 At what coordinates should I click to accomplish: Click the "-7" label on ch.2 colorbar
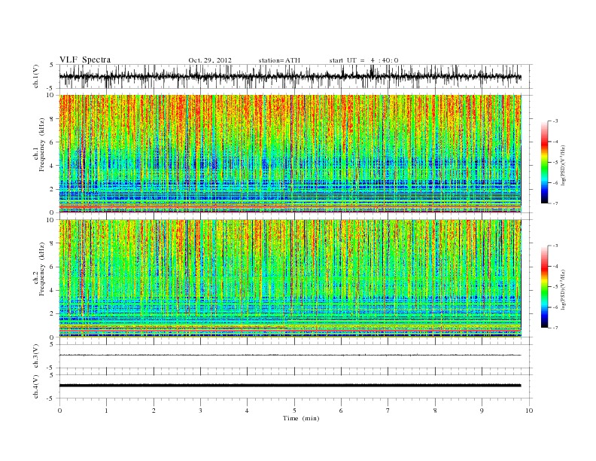(x=555, y=328)
